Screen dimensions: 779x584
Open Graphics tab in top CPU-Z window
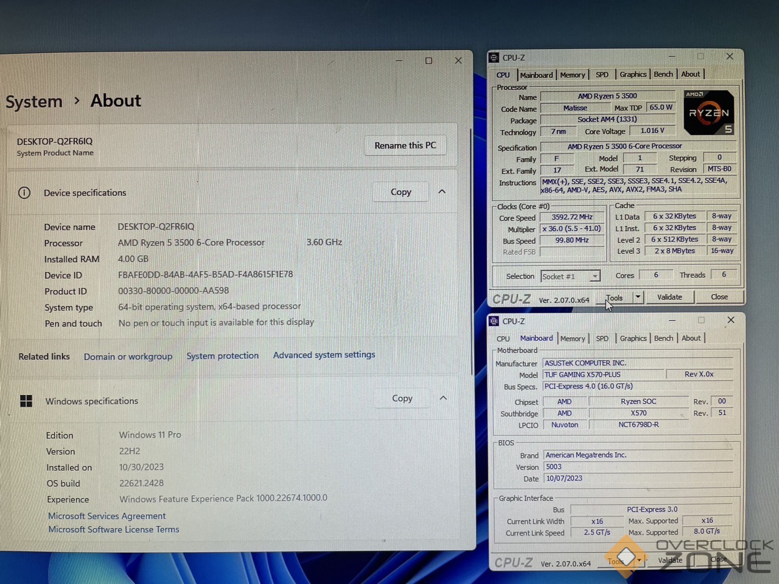[633, 74]
